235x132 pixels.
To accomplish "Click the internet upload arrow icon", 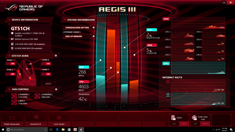I will (168, 82).
